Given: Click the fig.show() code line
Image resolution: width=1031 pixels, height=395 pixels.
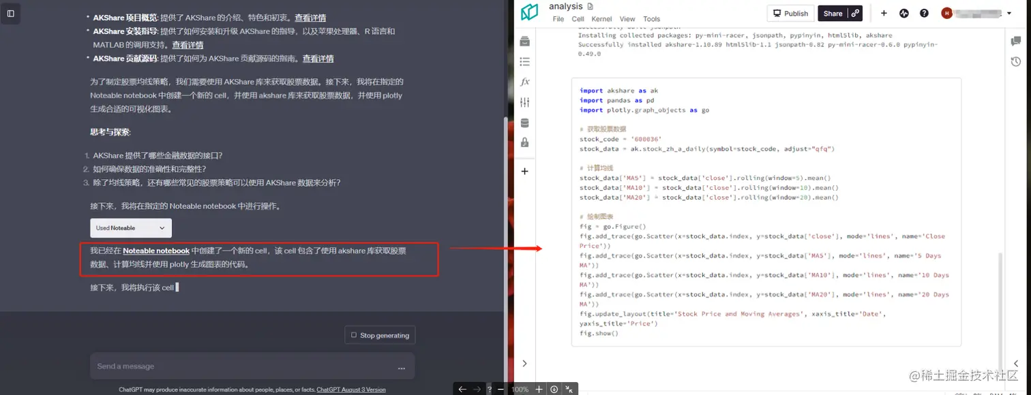Looking at the screenshot, I should [599, 334].
